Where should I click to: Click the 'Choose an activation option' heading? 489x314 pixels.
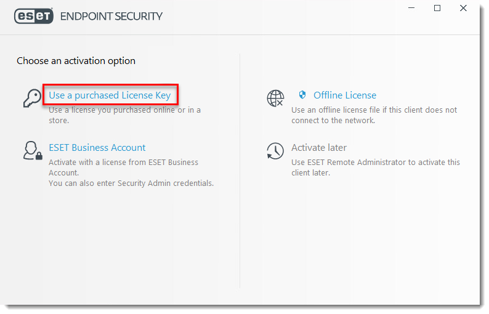coord(76,61)
